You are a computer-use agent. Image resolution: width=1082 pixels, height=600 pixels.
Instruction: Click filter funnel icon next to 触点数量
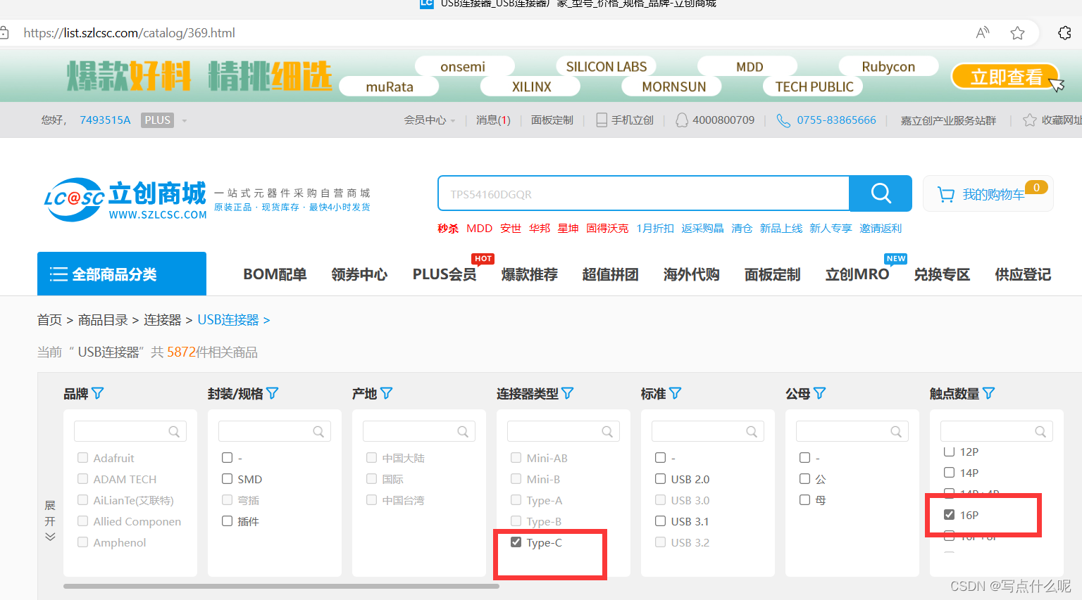(x=989, y=393)
